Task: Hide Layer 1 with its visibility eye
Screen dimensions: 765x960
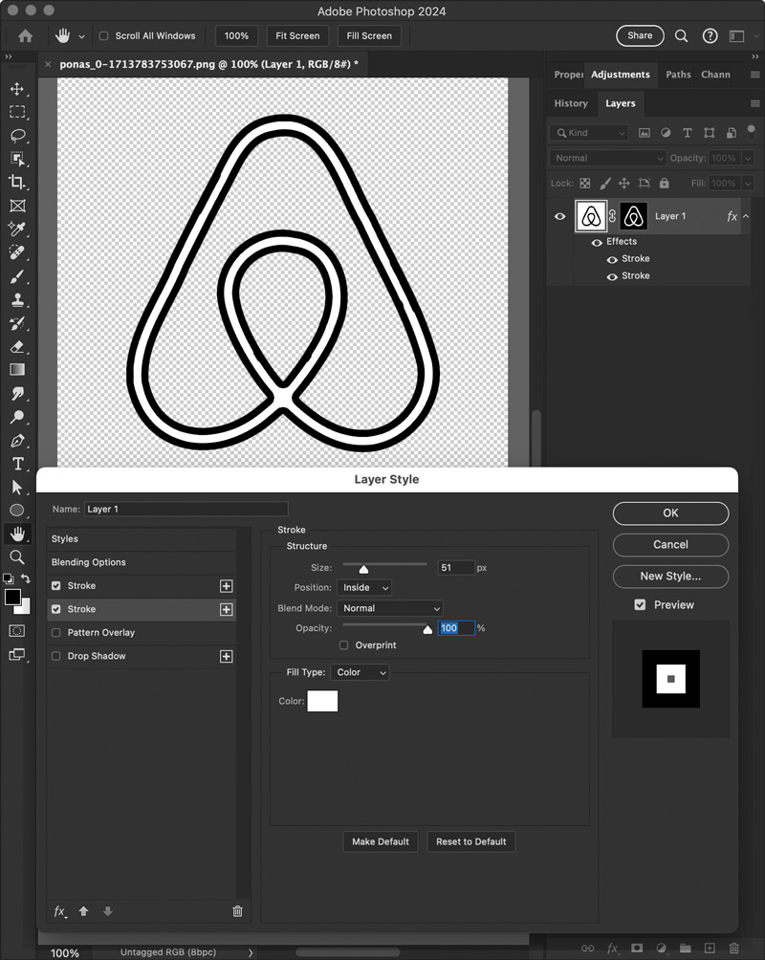Action: 560,216
